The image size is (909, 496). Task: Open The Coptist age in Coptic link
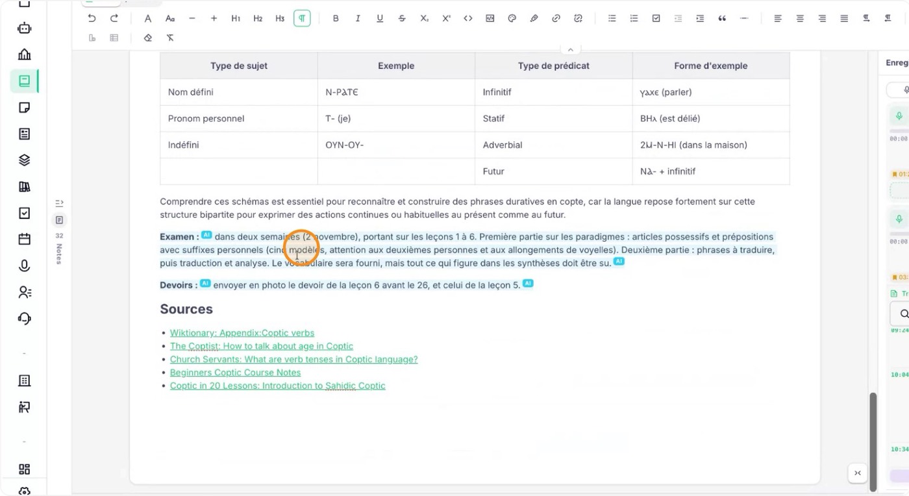pyautogui.click(x=262, y=346)
